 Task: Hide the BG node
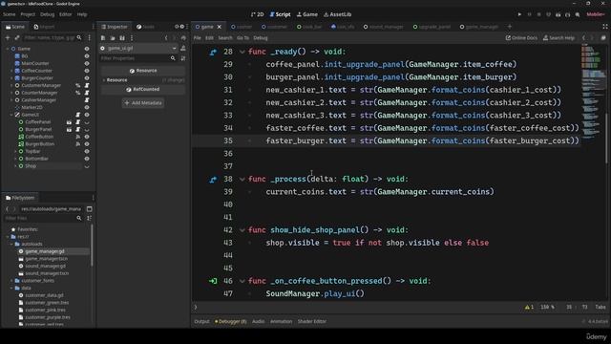coord(87,56)
